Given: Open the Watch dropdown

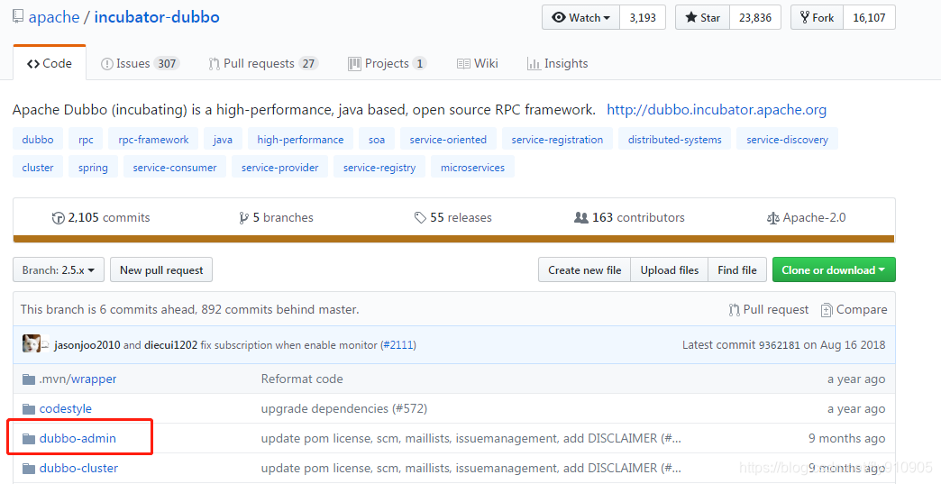Looking at the screenshot, I should coord(581,17).
